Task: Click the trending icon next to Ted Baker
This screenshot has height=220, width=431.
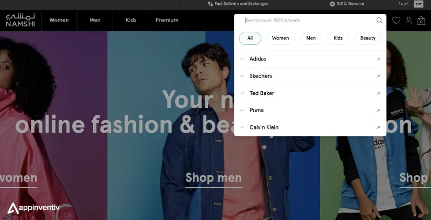Action: click(x=242, y=93)
